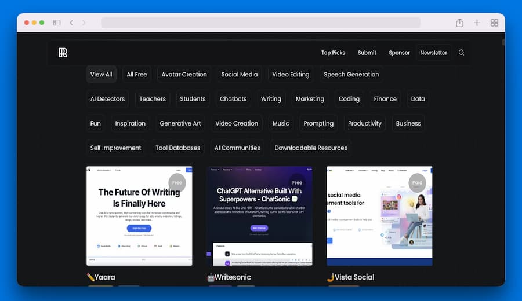The height and width of the screenshot is (301, 522).
Task: Choose the Inspiration category
Action: point(130,124)
